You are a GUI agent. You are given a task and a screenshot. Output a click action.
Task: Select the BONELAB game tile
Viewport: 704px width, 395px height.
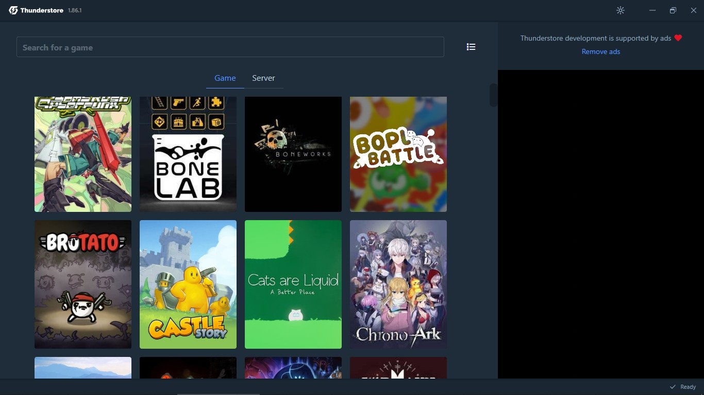tap(188, 154)
